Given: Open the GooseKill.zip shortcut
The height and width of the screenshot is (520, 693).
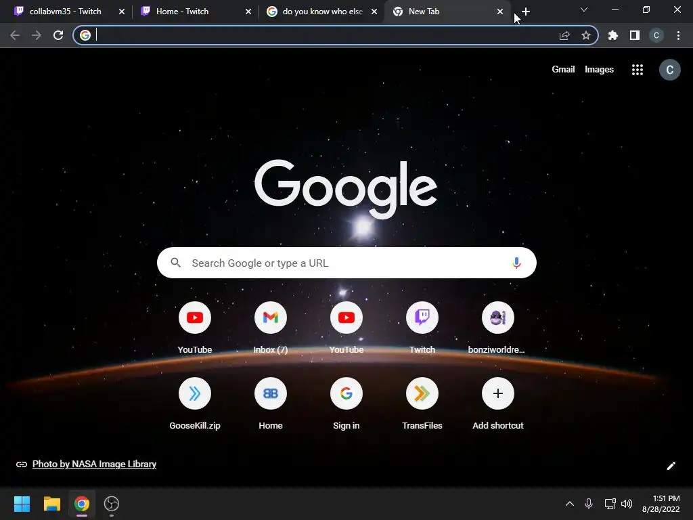Looking at the screenshot, I should [195, 402].
